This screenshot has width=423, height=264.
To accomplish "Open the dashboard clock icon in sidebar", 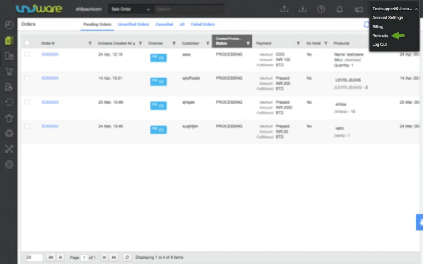I will point(9,25).
